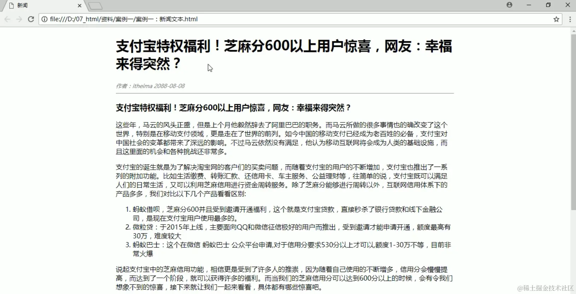Image resolution: width=576 pixels, height=294 pixels.
Task: Minimize the browser window
Action: [x=529, y=5]
